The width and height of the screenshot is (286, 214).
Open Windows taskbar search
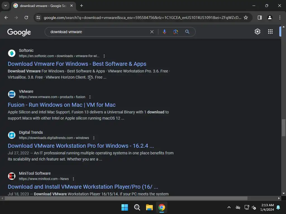click(137, 207)
